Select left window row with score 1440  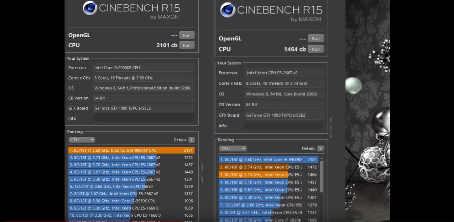tap(131, 172)
